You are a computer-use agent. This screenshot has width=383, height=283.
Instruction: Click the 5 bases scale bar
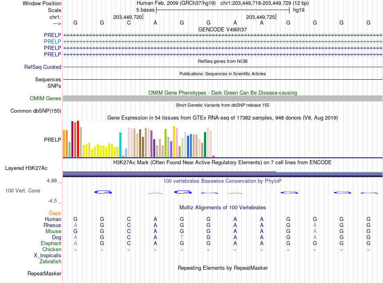[x=223, y=10]
